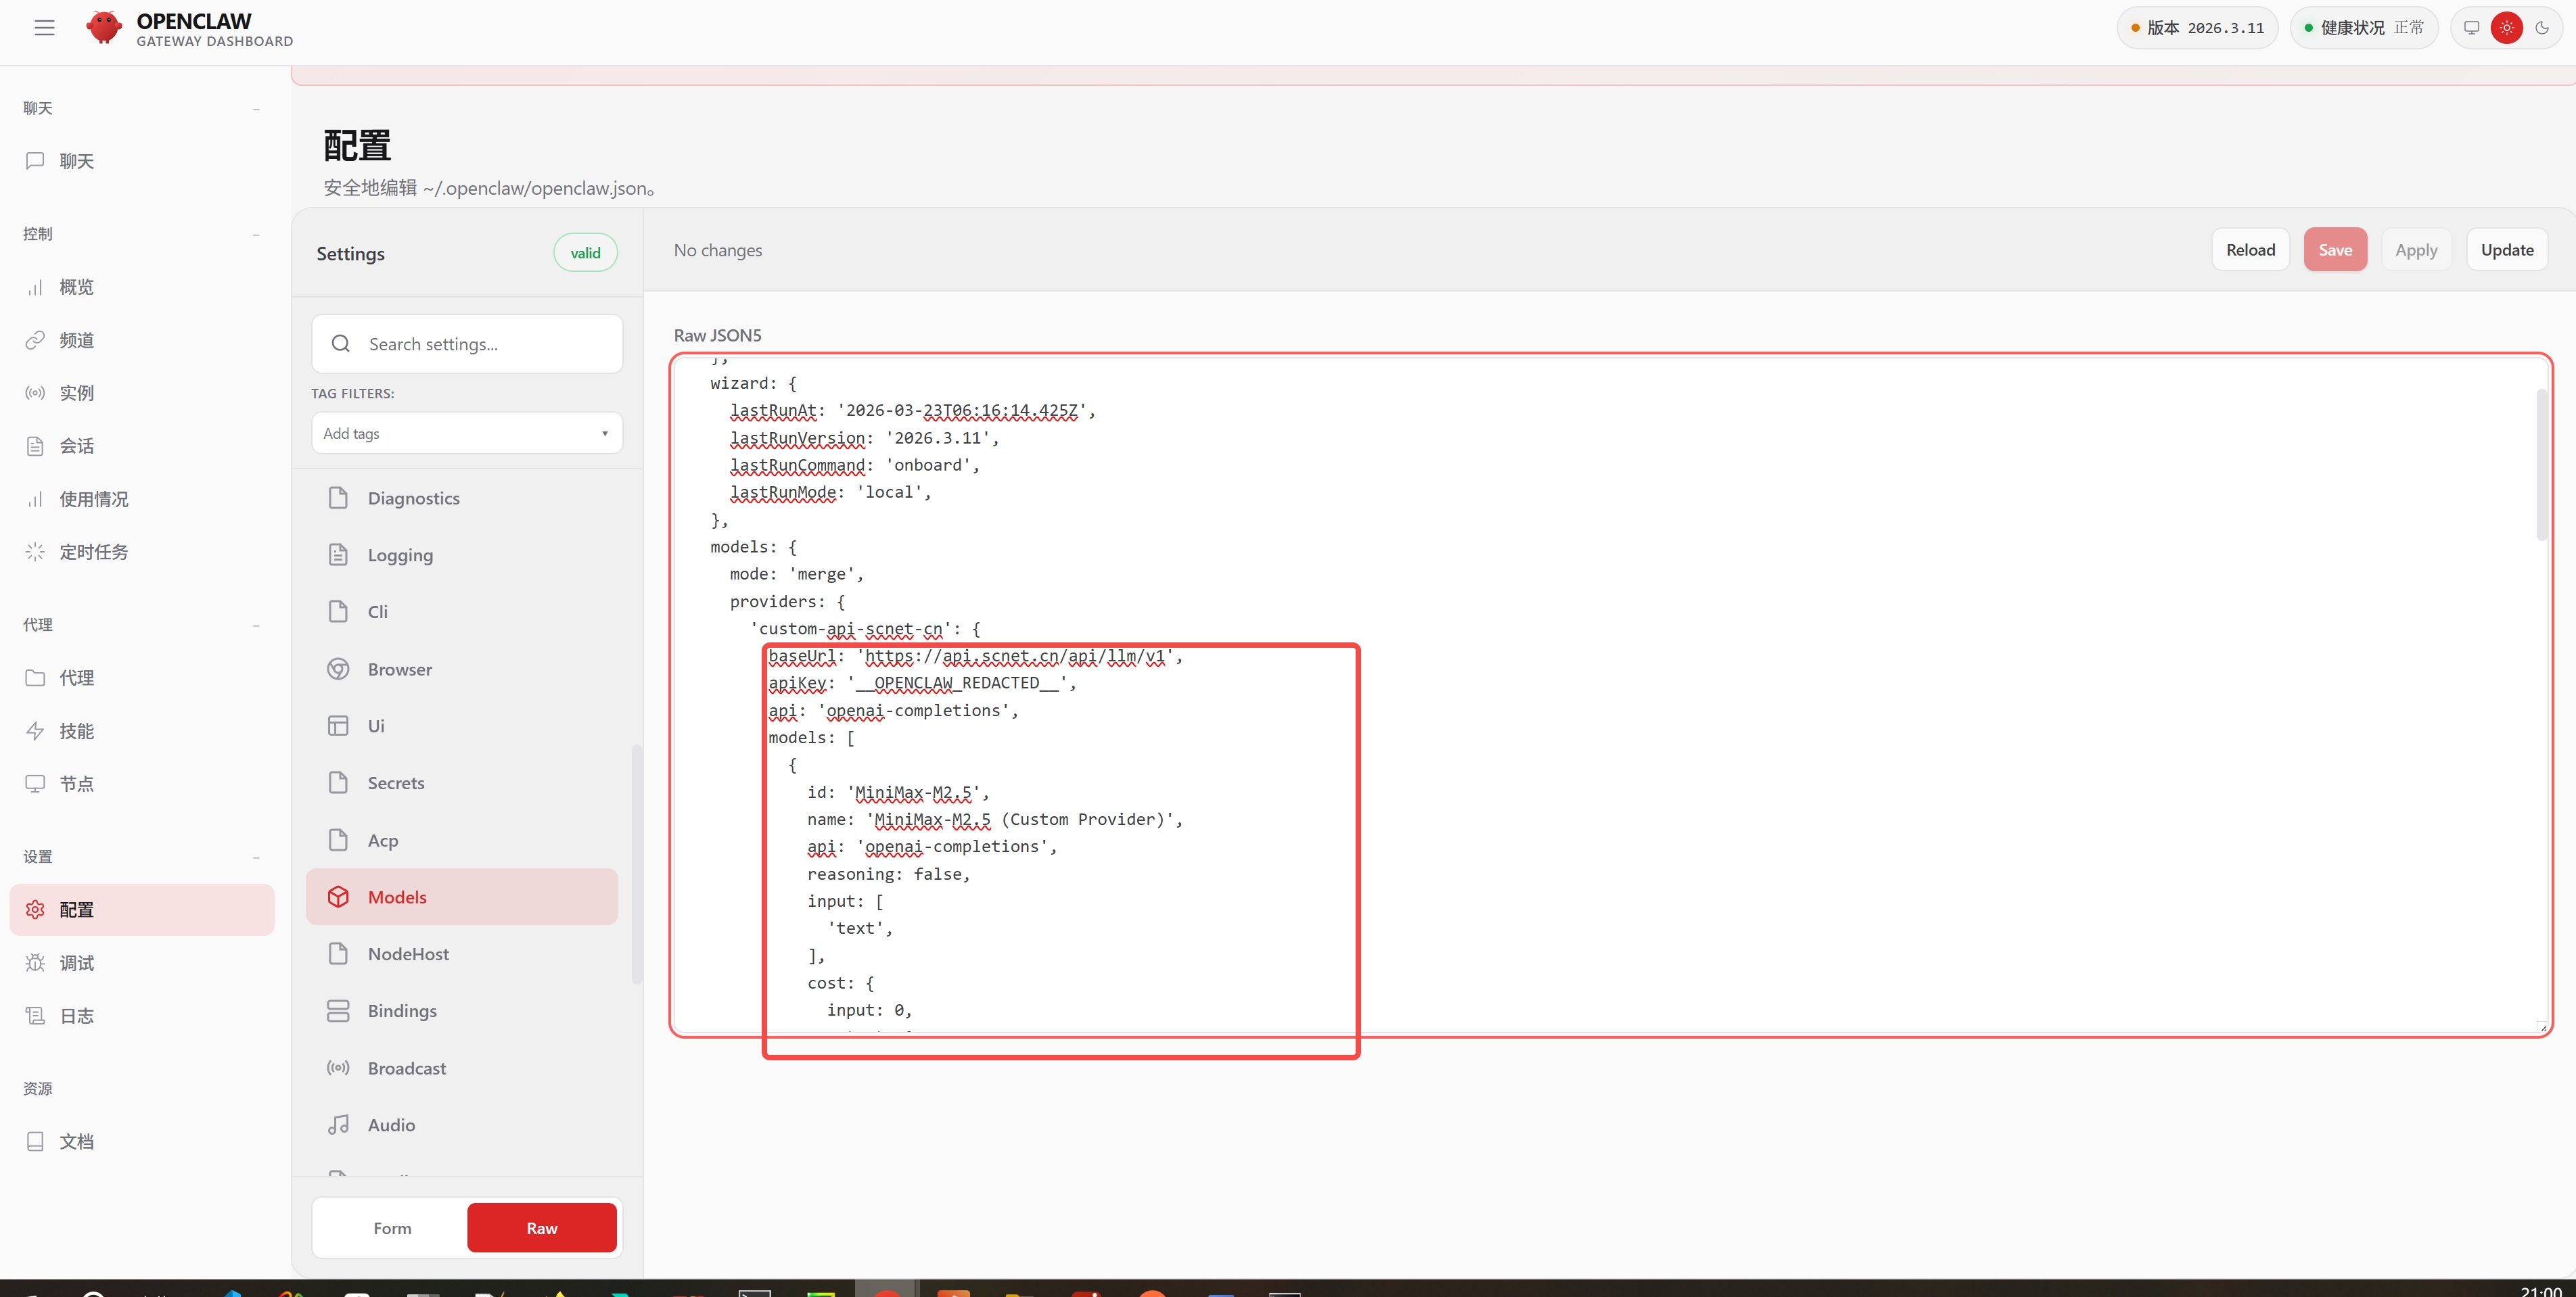
Task: Collapse the 代理 sidebar group
Action: tap(256, 625)
